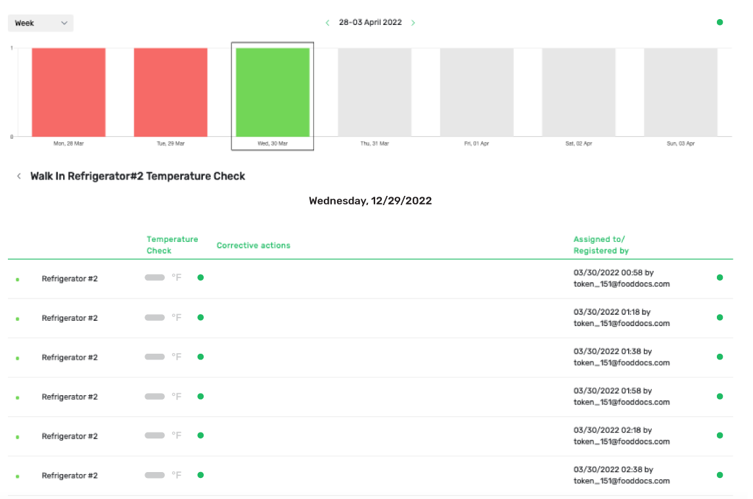Click Refrigerator #2 label in 00:58 row

point(70,279)
